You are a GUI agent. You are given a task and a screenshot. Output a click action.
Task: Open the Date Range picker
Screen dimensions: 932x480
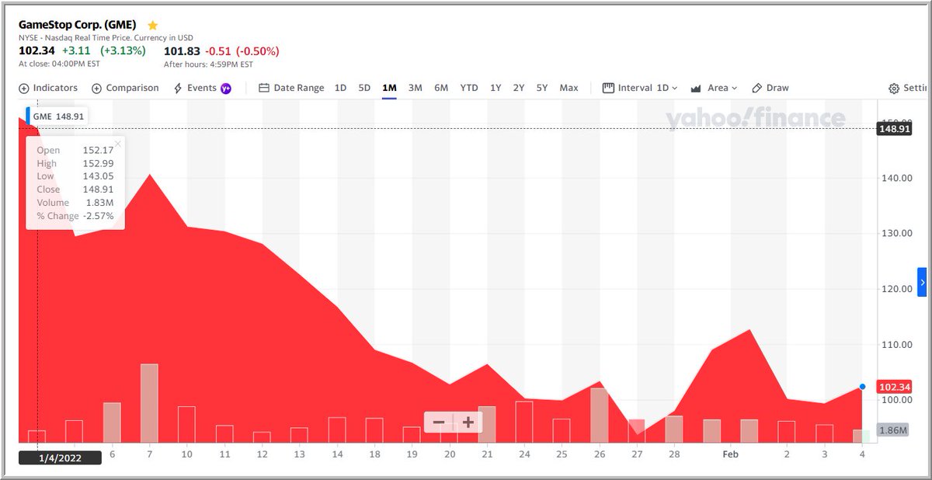pos(291,88)
